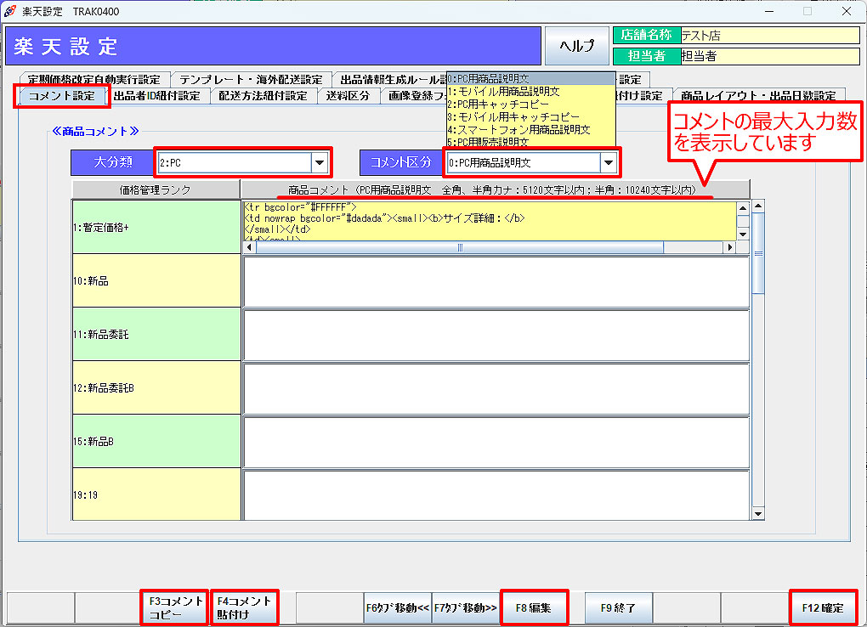Confirm with the F12 確定 button

pyautogui.click(x=822, y=607)
